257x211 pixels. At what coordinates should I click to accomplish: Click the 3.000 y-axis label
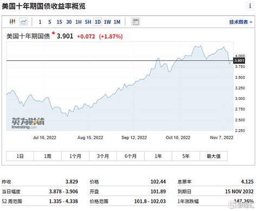(240, 99)
